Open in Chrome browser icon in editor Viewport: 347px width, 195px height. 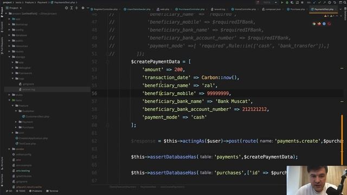pos(314,24)
